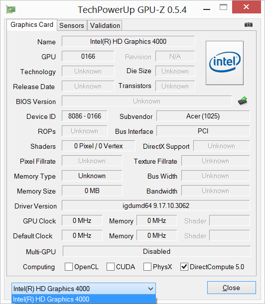Open the Validation tab
Image resolution: width=265 pixels, height=304 pixels.
click(x=105, y=25)
